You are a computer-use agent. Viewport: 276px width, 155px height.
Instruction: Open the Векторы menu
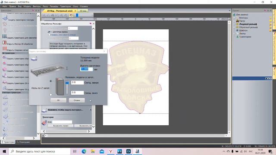(x=37, y=6)
